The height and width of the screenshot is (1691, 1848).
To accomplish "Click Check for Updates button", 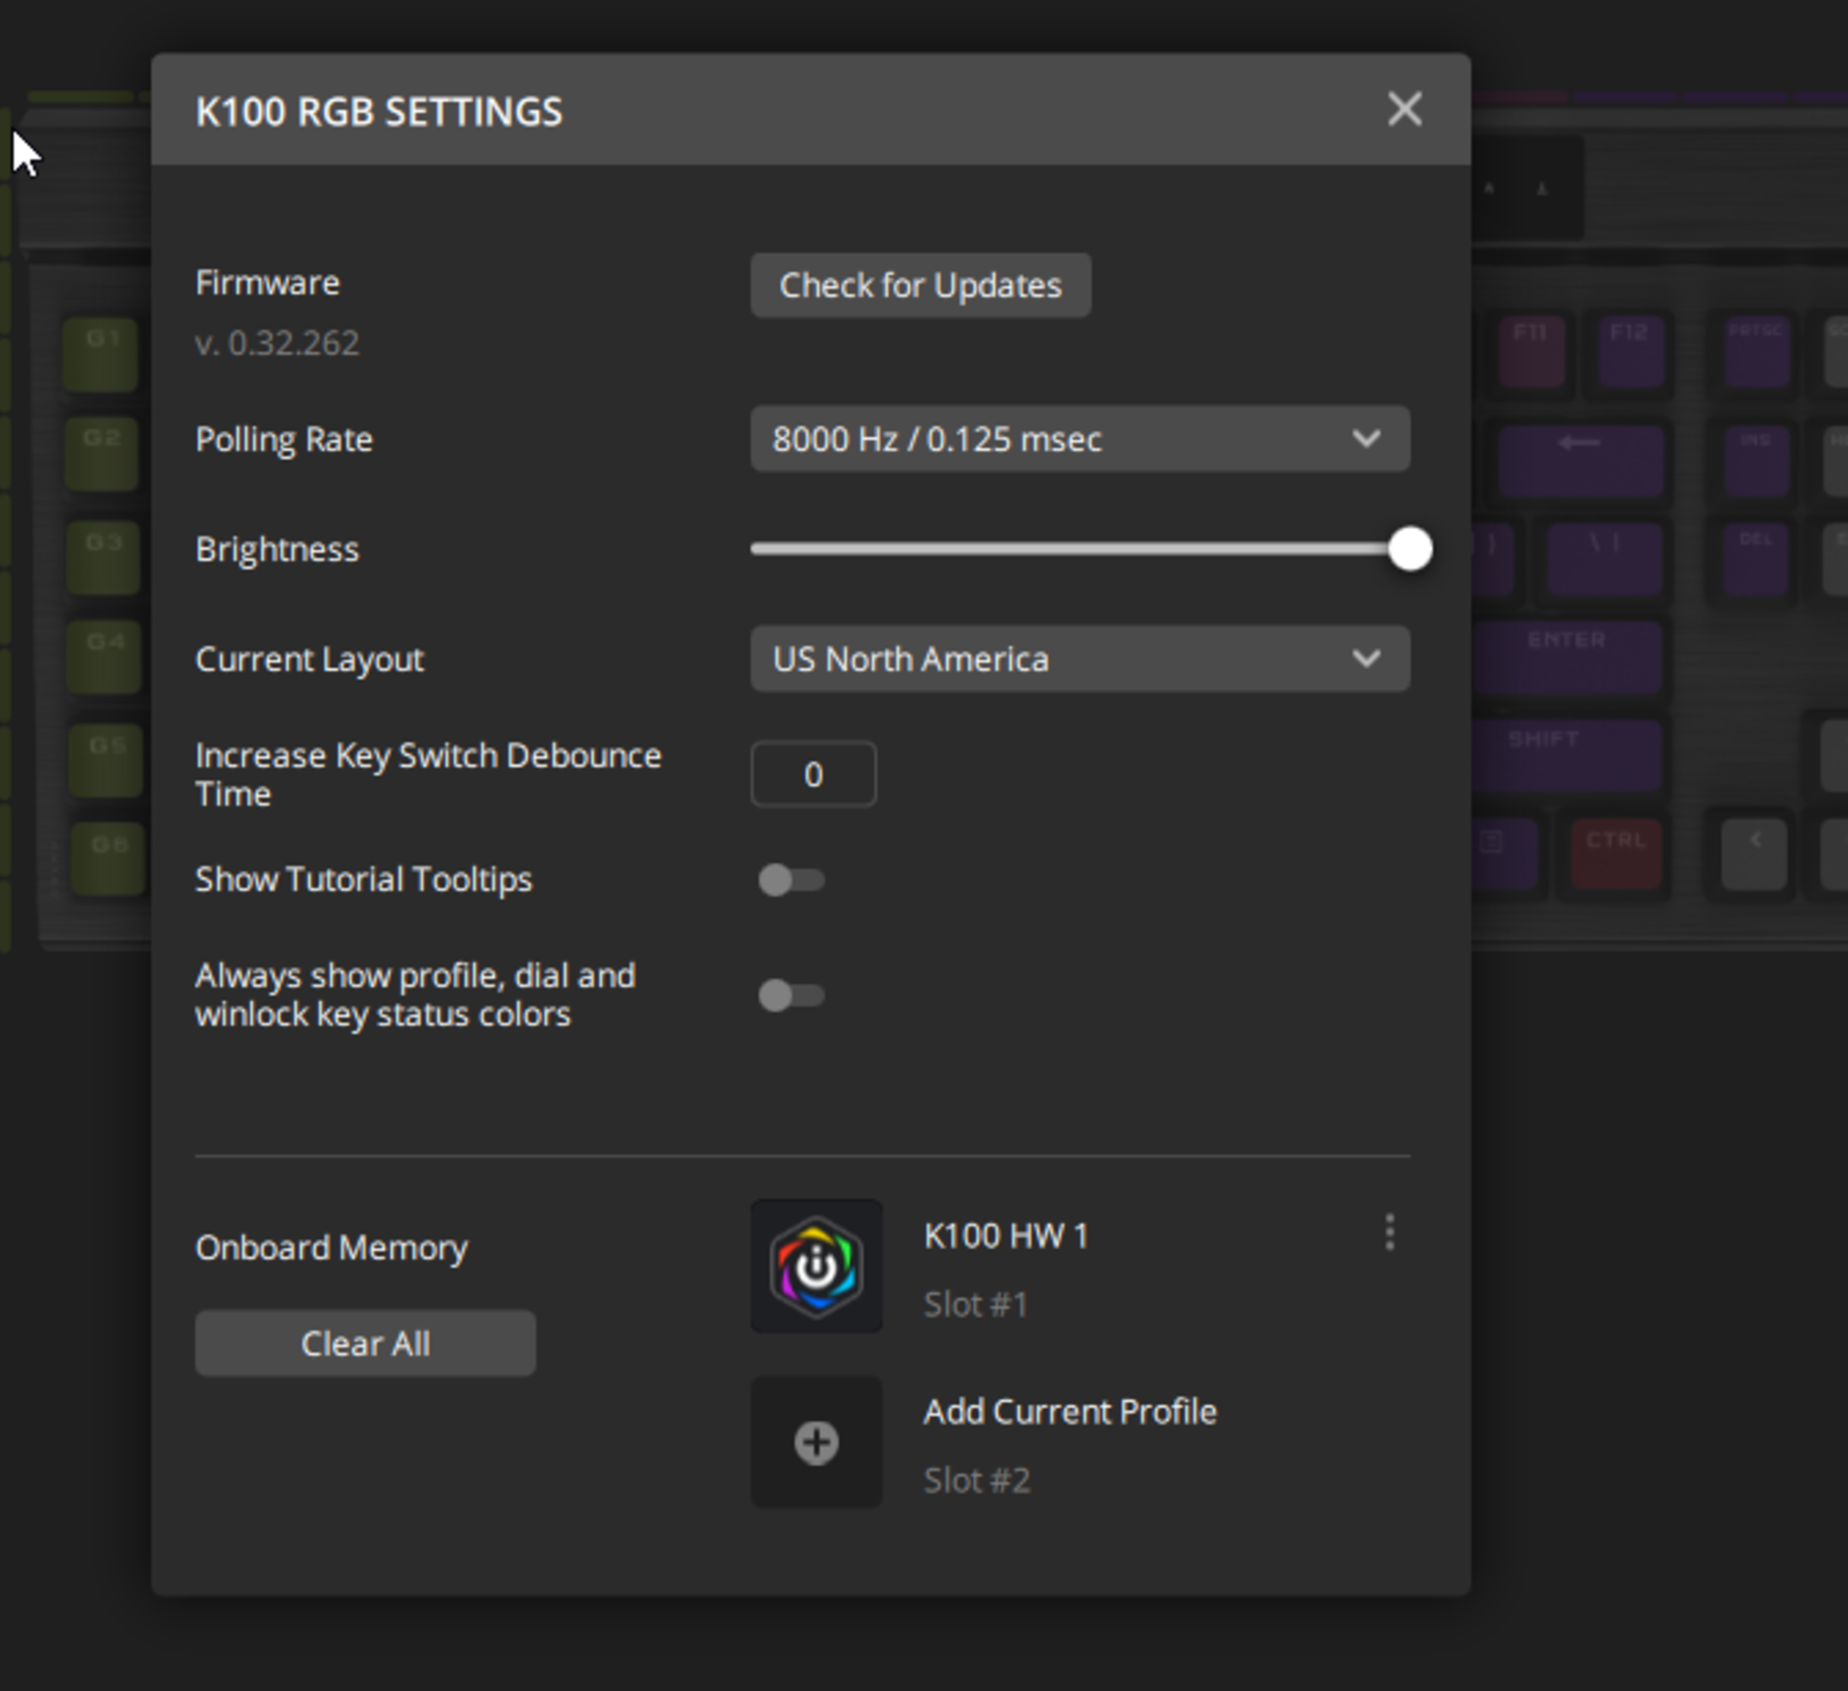I will 920,285.
